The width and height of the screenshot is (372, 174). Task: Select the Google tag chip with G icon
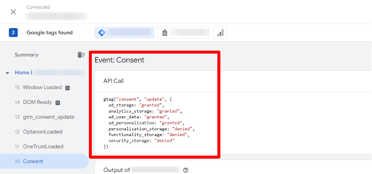185,33
